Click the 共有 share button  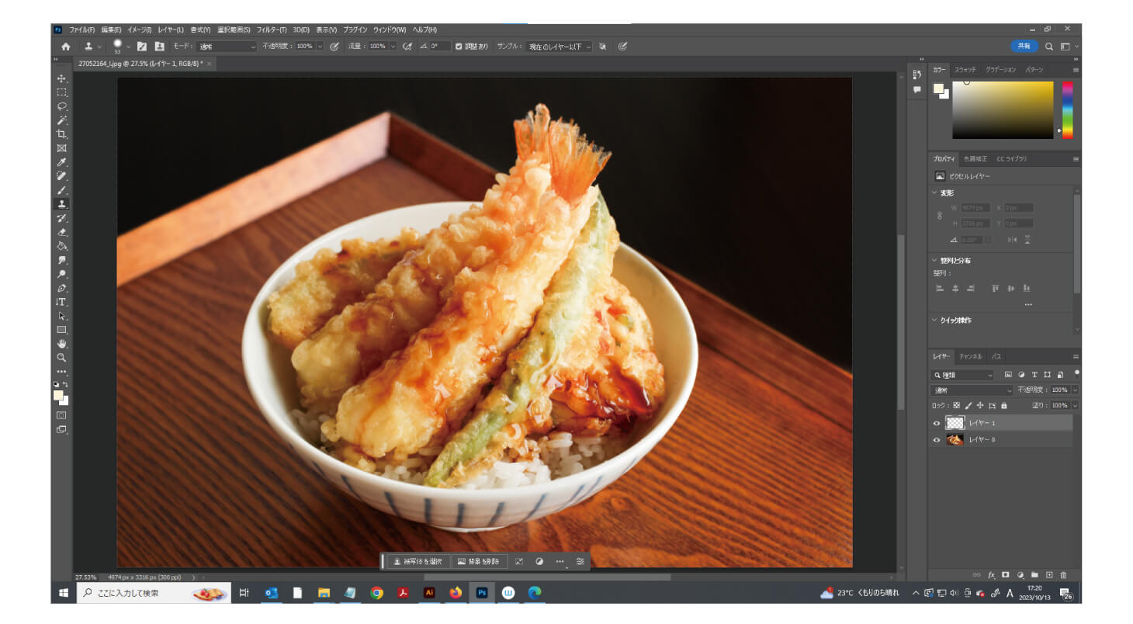(x=1024, y=47)
